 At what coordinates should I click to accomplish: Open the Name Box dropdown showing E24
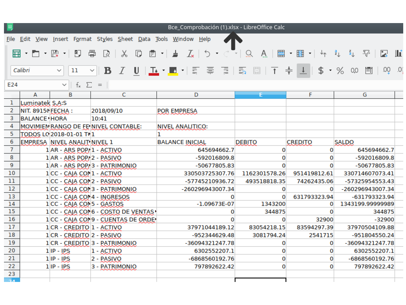click(x=65, y=85)
